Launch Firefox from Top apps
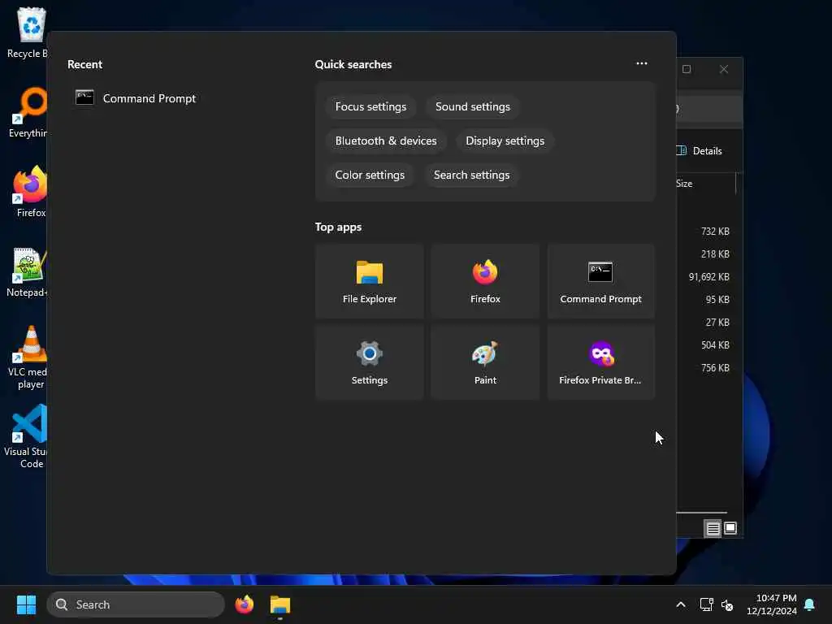Viewport: 832px width, 624px height. (x=485, y=281)
